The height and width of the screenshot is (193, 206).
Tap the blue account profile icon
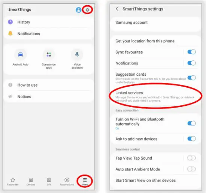pyautogui.click(x=79, y=10)
